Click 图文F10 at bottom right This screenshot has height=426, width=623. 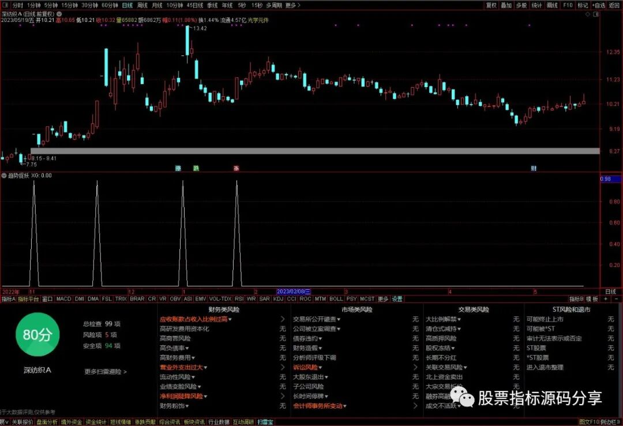coord(590,422)
